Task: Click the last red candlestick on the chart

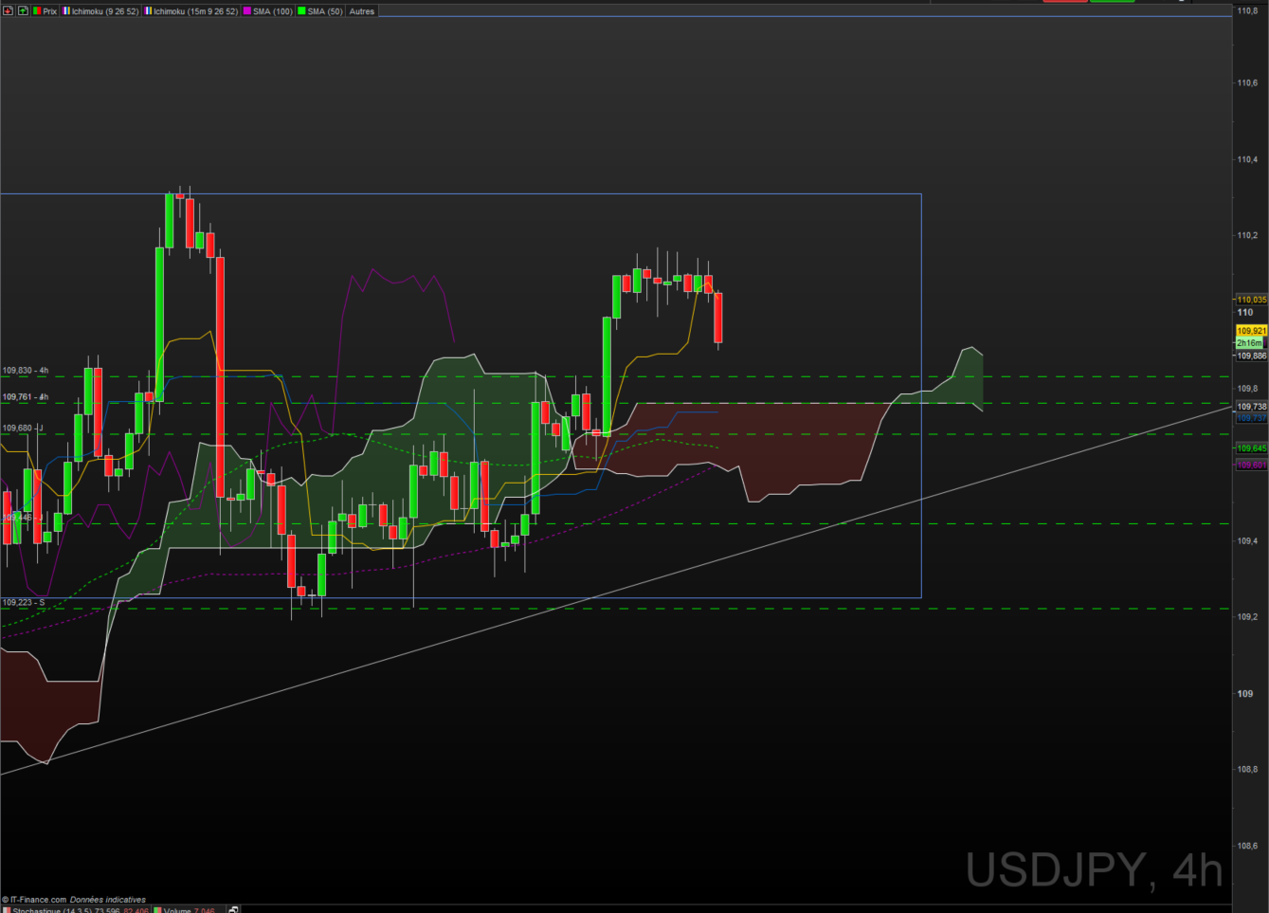Action: coord(718,319)
